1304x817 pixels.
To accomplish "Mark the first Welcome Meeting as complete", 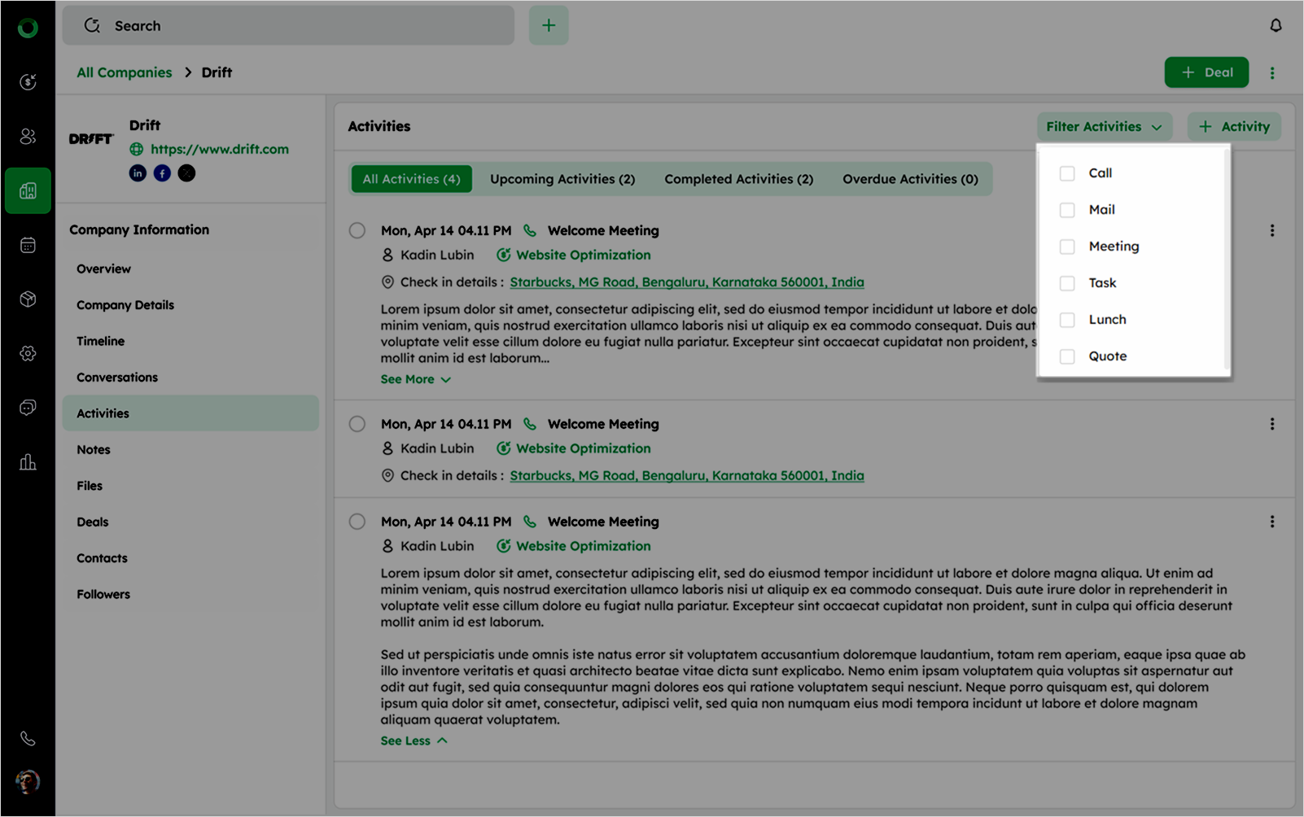I will click(x=357, y=230).
